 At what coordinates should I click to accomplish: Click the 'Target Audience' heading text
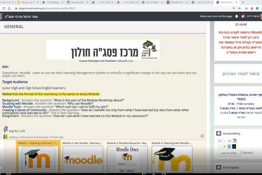pos(15,82)
